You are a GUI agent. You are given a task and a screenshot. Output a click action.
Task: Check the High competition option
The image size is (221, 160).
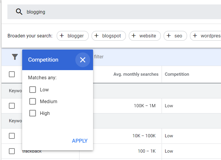pos(32,113)
